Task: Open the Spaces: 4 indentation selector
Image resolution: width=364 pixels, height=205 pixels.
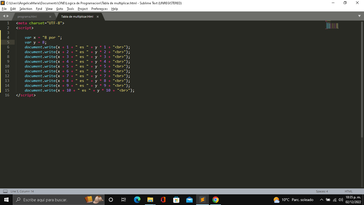Action: tap(322, 191)
